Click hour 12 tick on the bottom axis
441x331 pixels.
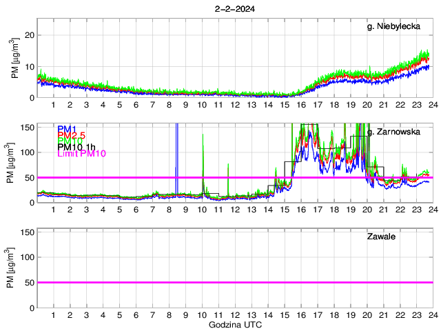[x=234, y=315]
